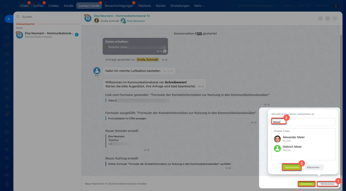Image resolution: width=346 pixels, height=191 pixels.
Task: Click the green Antworten button
Action: point(307,184)
